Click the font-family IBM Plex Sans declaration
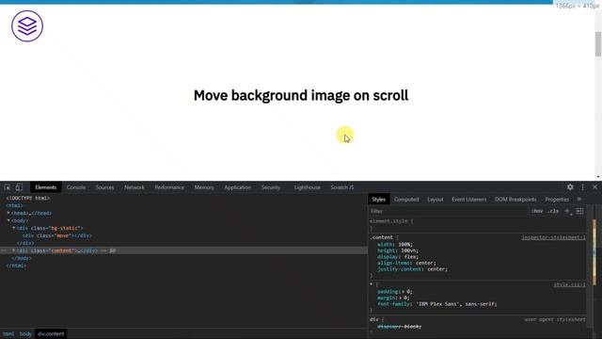Image resolution: width=602 pixels, height=339 pixels. [437, 303]
